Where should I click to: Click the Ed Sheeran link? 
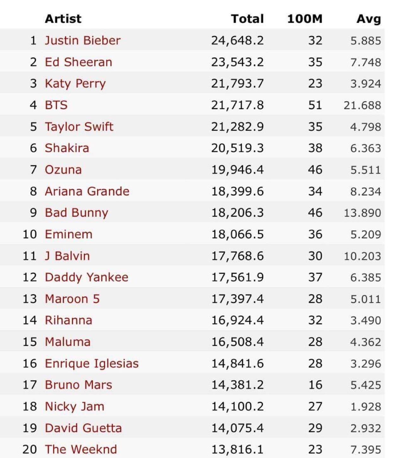(x=78, y=62)
